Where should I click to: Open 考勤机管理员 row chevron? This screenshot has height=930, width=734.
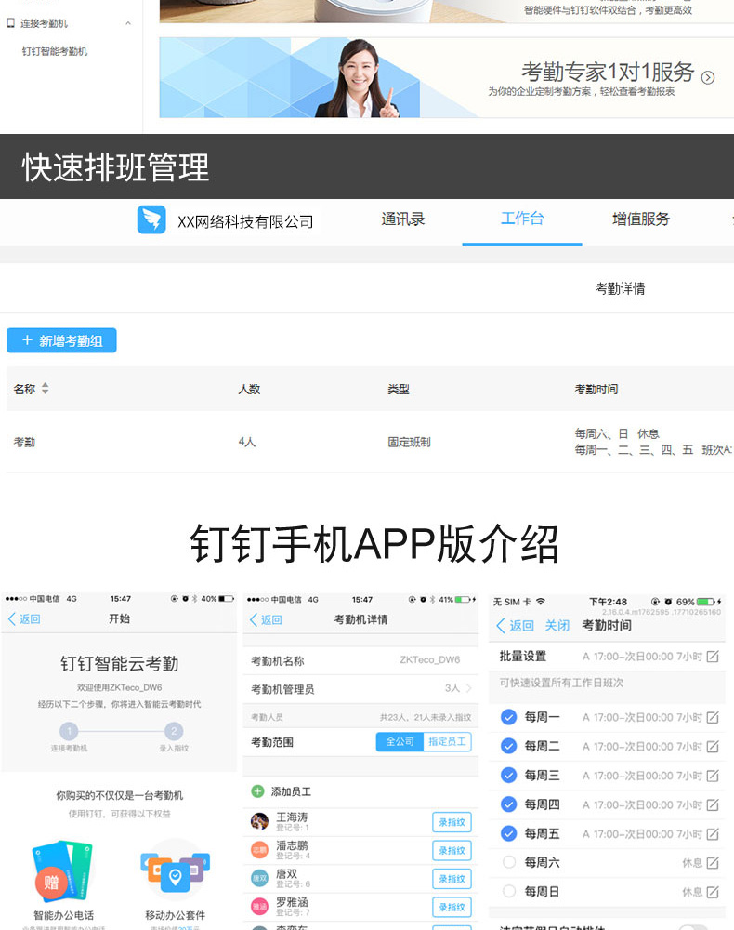click(469, 688)
